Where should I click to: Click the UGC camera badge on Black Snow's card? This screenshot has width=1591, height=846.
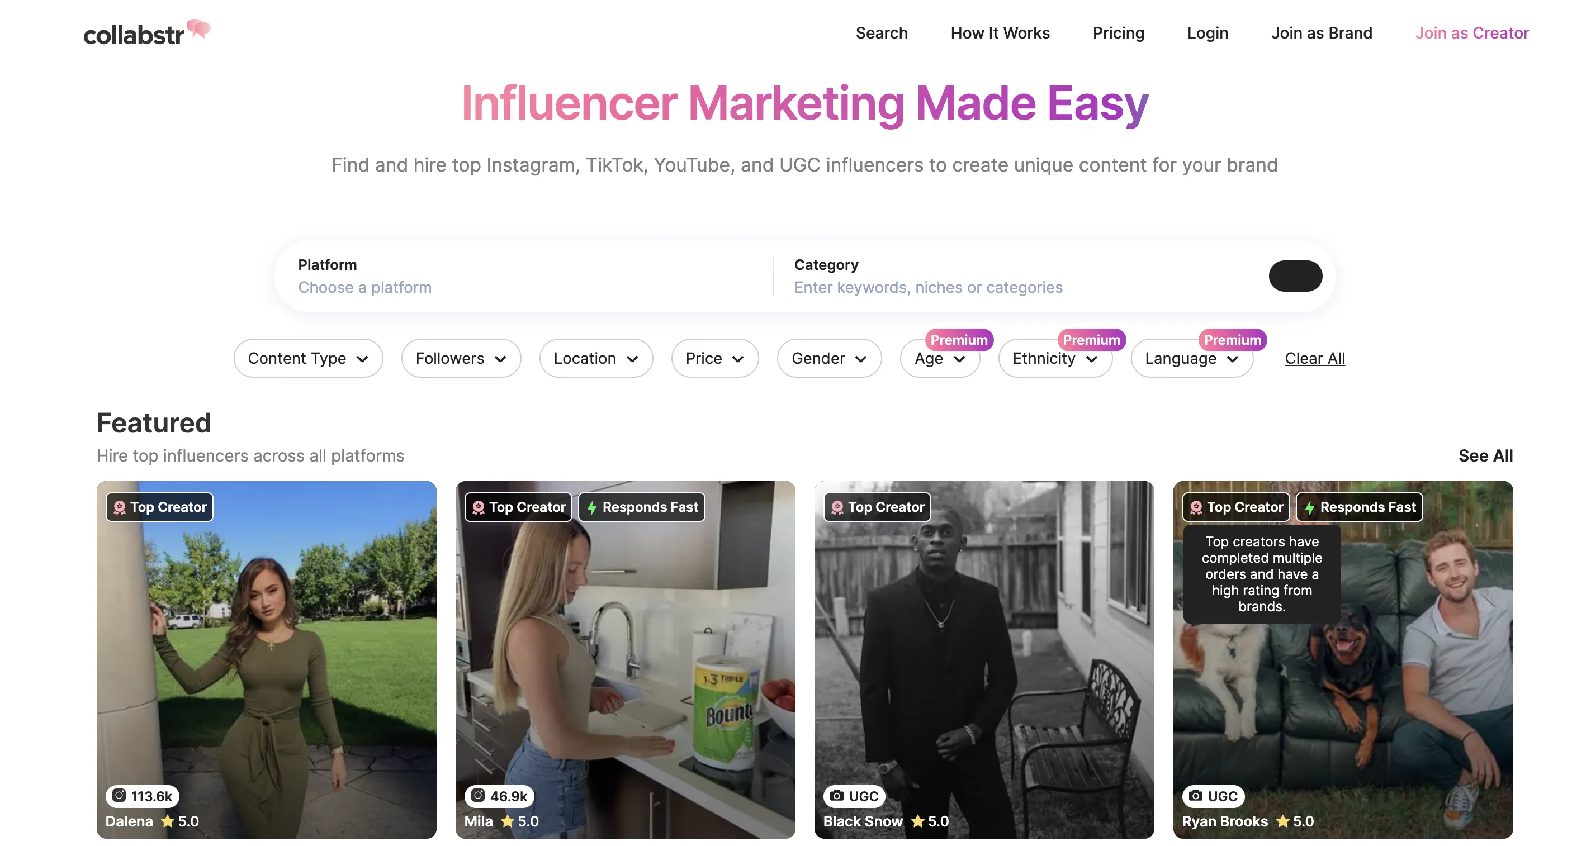pyautogui.click(x=855, y=796)
